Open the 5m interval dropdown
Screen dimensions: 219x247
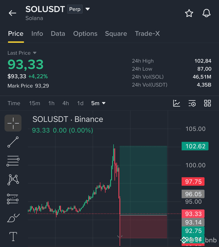click(x=98, y=103)
